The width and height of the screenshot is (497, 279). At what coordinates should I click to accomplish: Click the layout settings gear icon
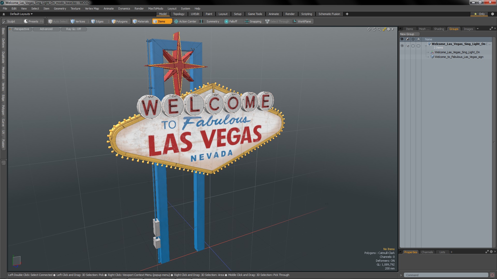coord(492,14)
